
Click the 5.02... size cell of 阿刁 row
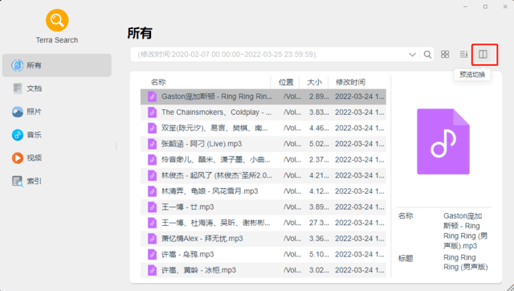coord(319,144)
